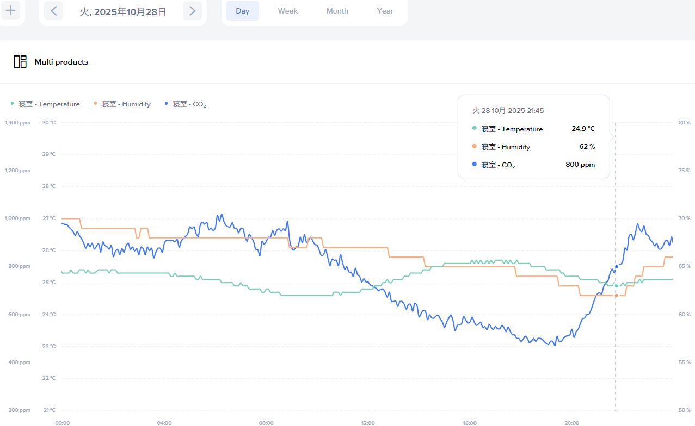Click the Multi products title
The image size is (695, 426).
point(61,62)
